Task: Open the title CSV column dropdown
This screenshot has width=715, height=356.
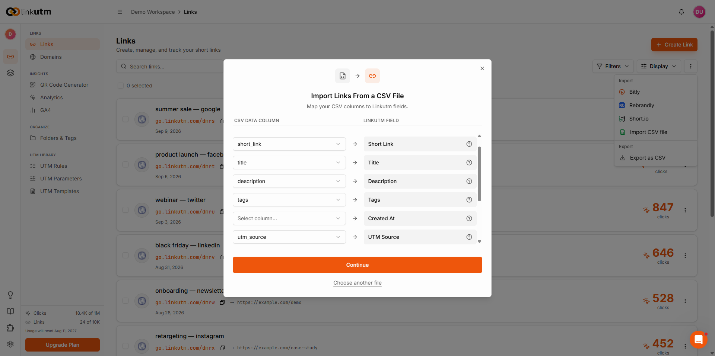Action: click(x=289, y=163)
